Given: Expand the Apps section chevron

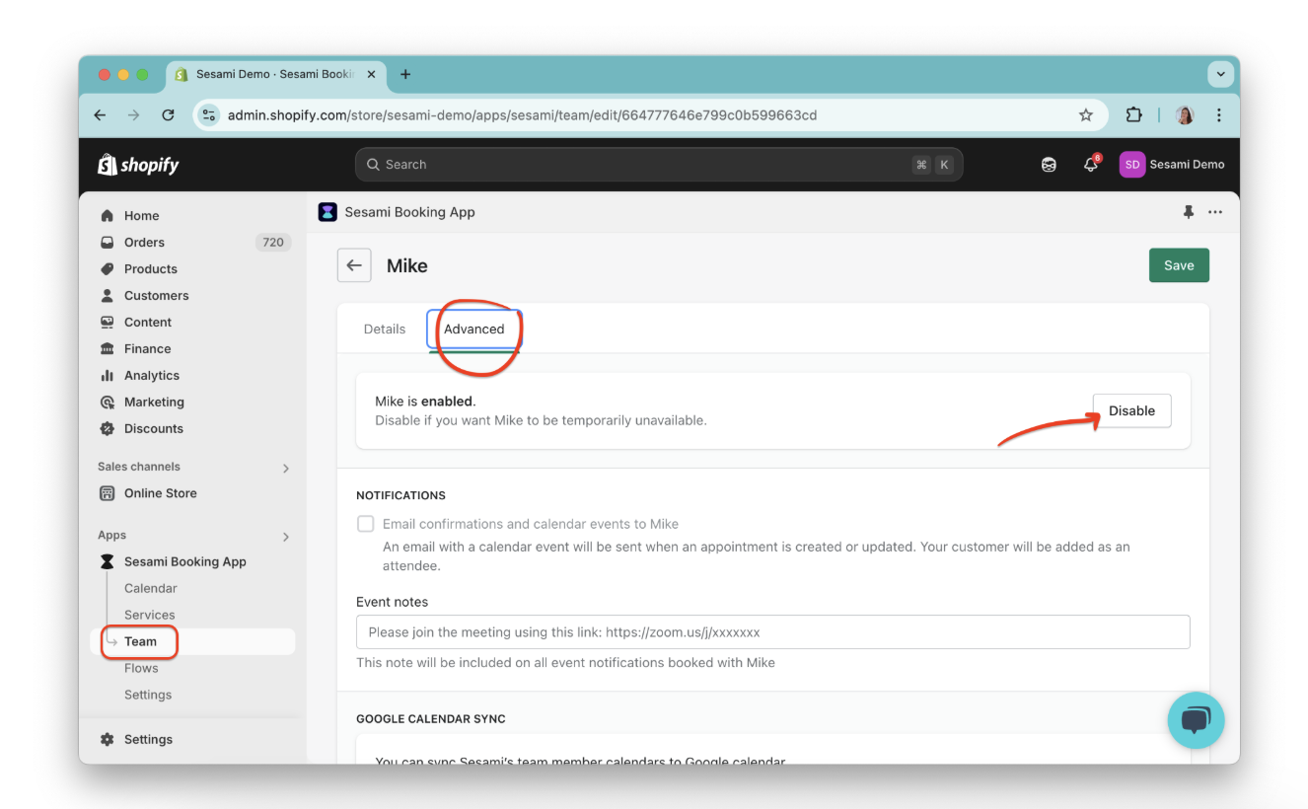Looking at the screenshot, I should (286, 537).
